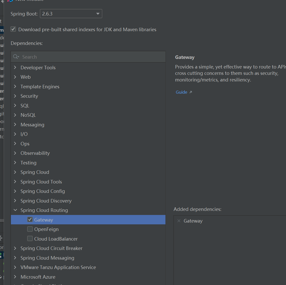
Task: Select the Spring Cloud Messaging row
Action: 88,258
